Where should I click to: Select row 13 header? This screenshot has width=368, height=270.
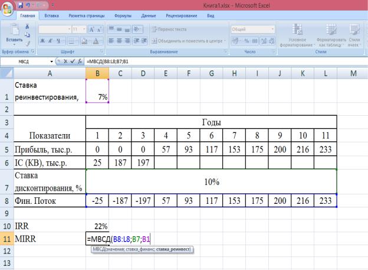coord(7,263)
